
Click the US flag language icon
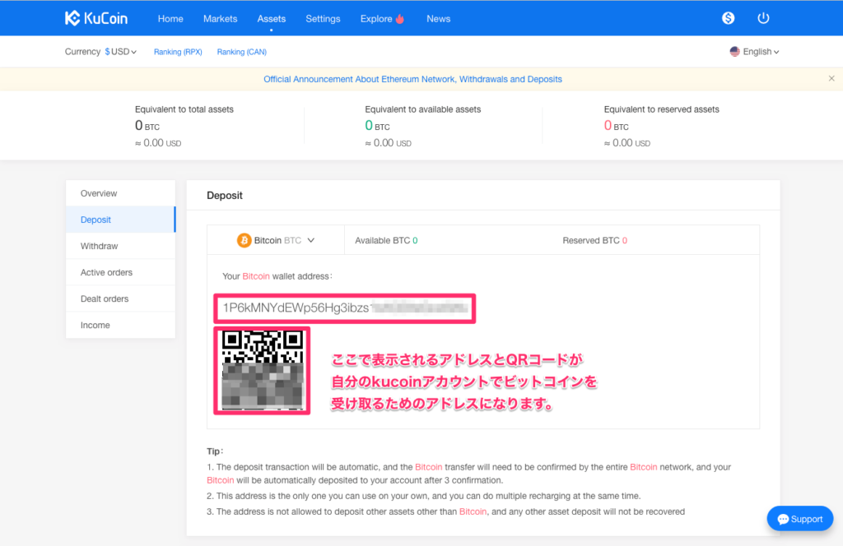coord(734,52)
